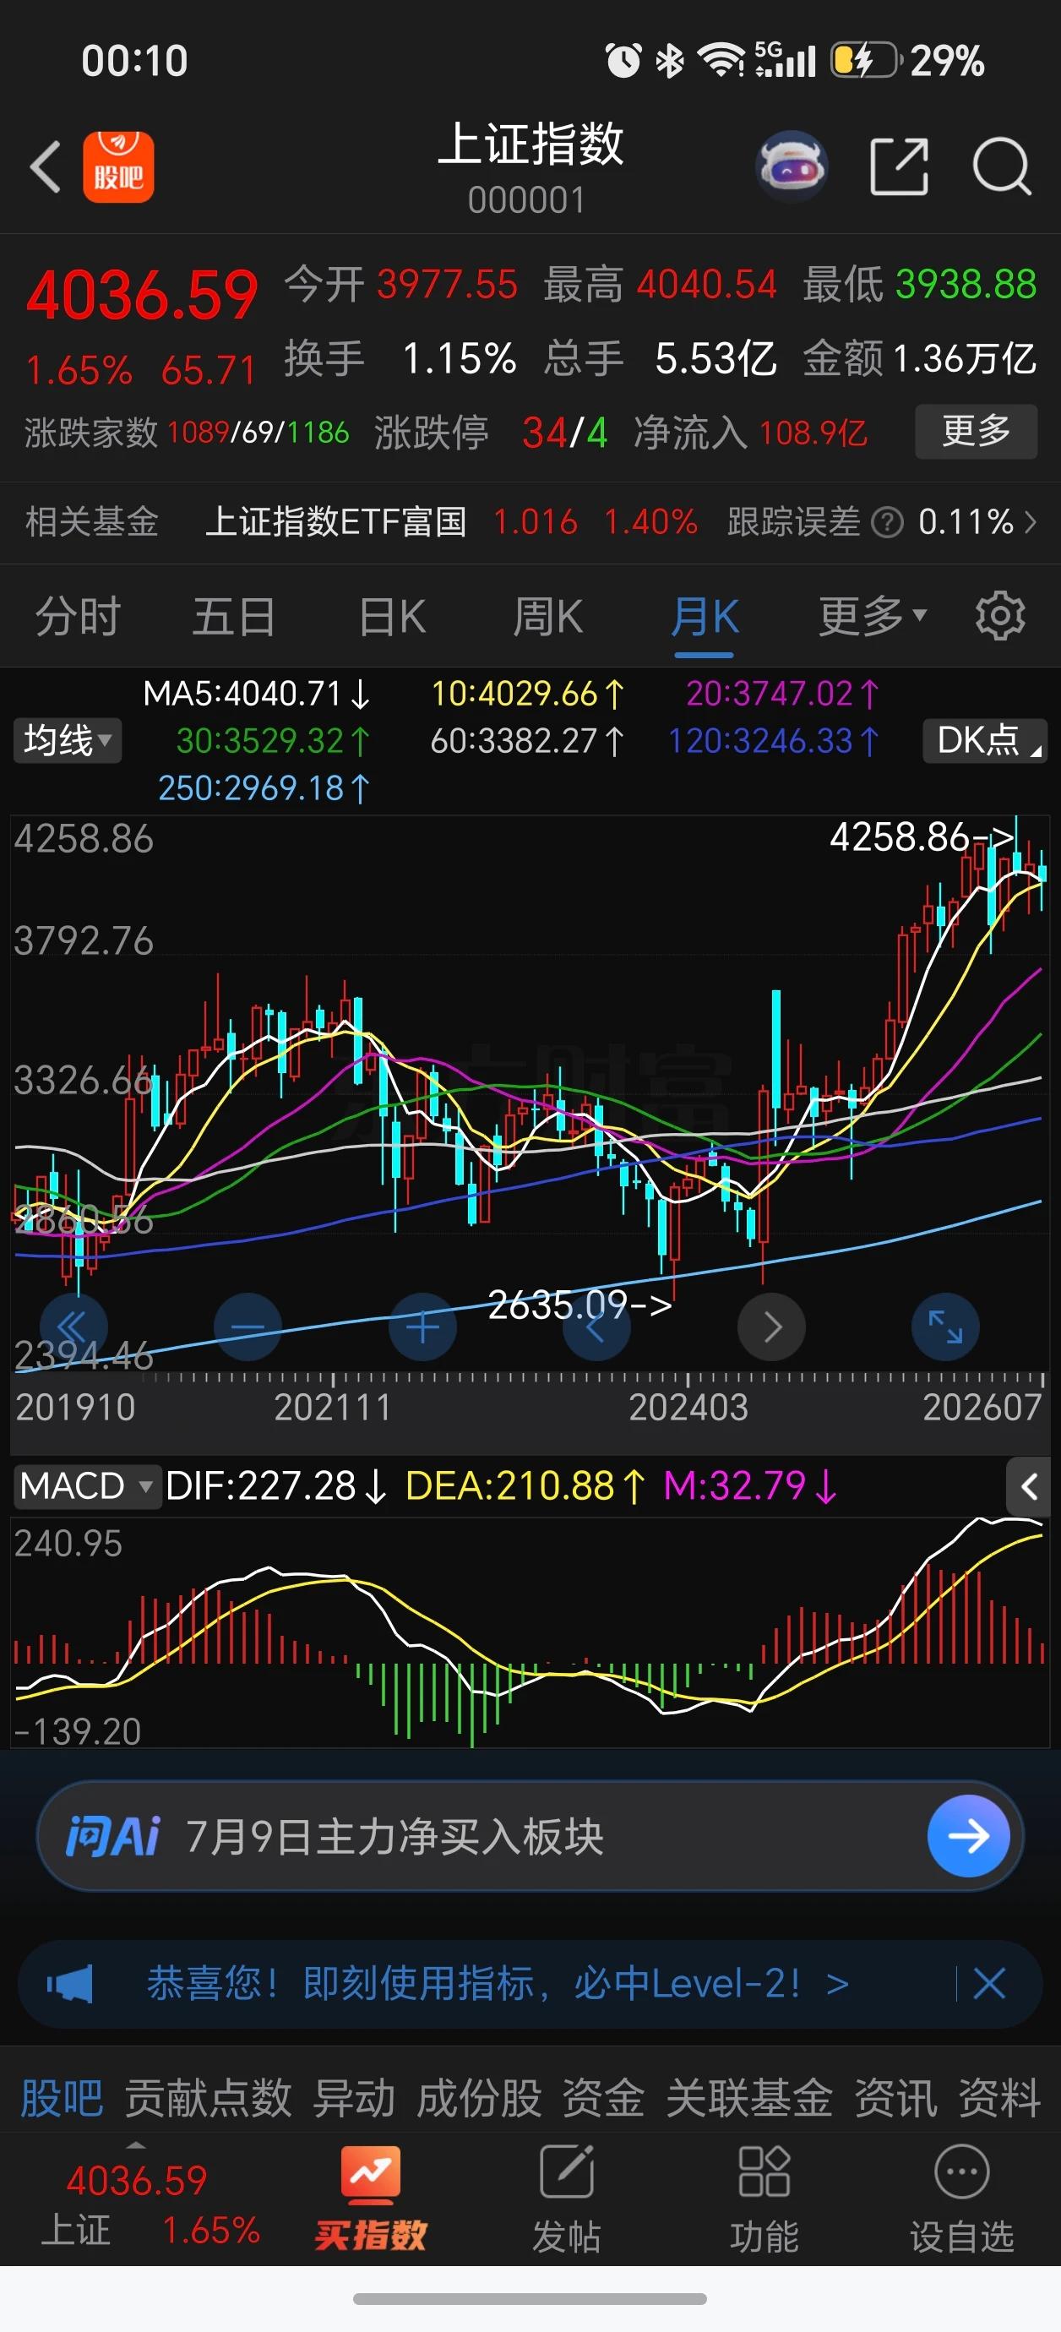
Task: Send the 问AI query arrow button
Action: pos(969,1836)
